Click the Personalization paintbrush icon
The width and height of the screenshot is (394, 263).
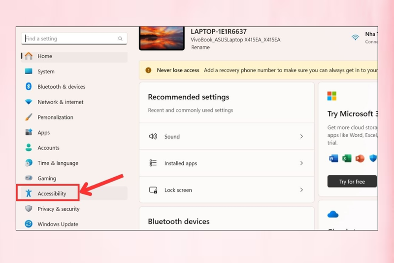[x=29, y=117]
